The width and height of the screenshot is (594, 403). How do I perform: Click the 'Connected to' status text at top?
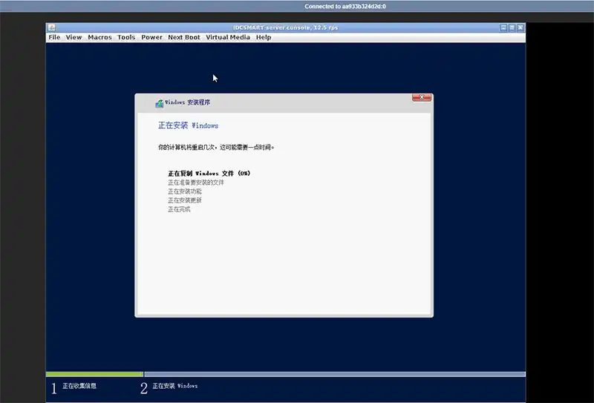click(x=345, y=7)
